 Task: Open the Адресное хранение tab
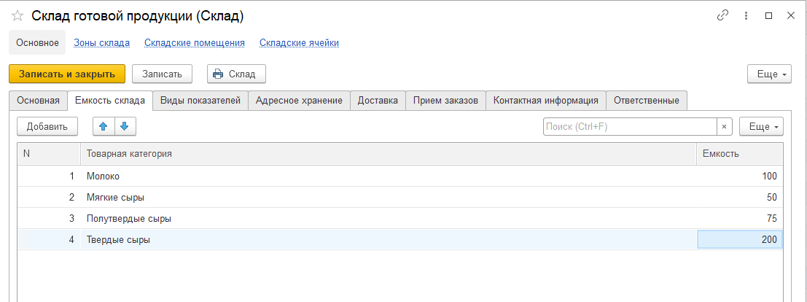(299, 100)
